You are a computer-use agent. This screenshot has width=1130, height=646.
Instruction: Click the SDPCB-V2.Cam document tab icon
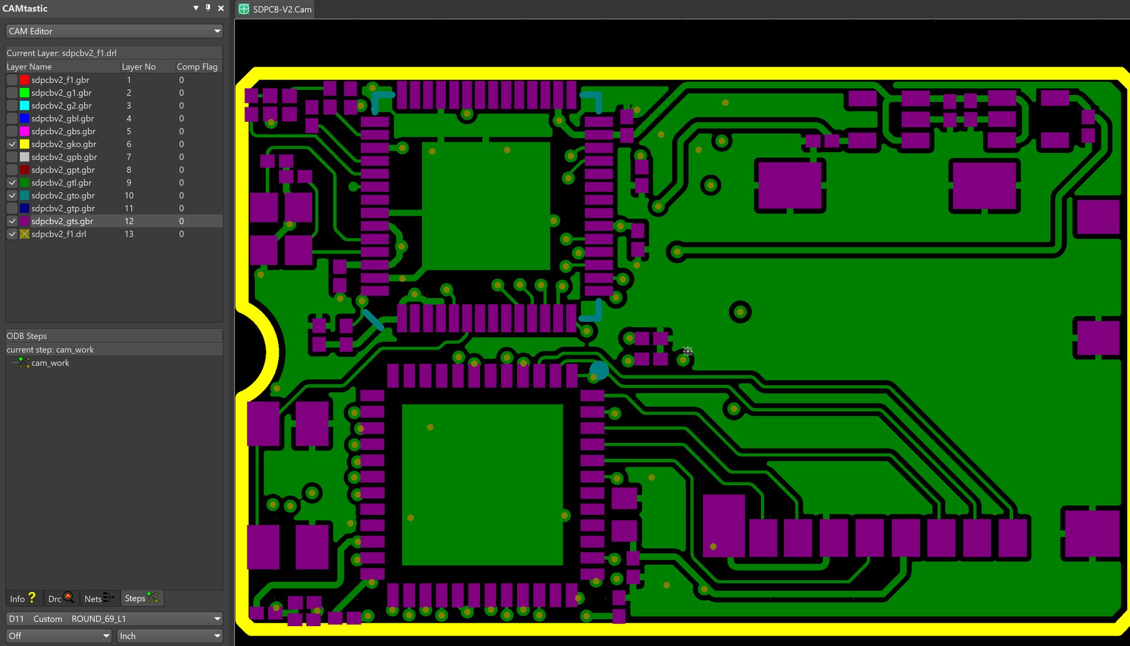tap(244, 9)
